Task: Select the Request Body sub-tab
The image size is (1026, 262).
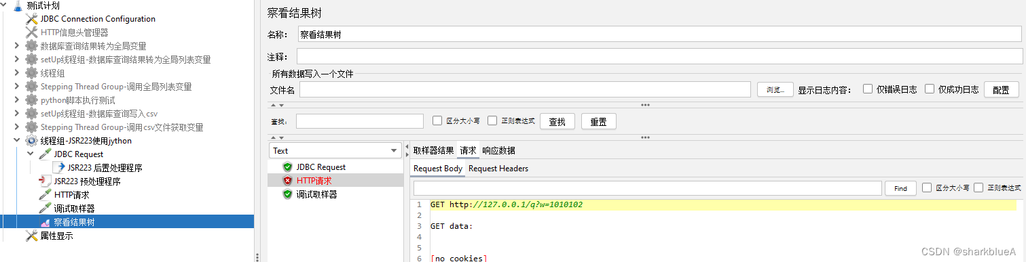Action: click(438, 169)
